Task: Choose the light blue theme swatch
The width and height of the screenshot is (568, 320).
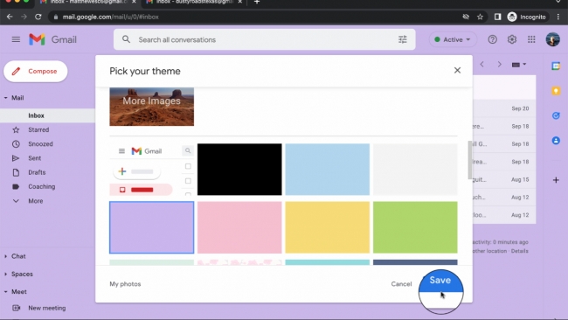Action: click(x=328, y=170)
